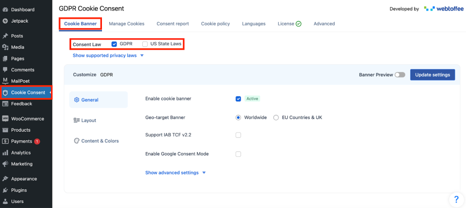Open the Consent report tab

172,24
